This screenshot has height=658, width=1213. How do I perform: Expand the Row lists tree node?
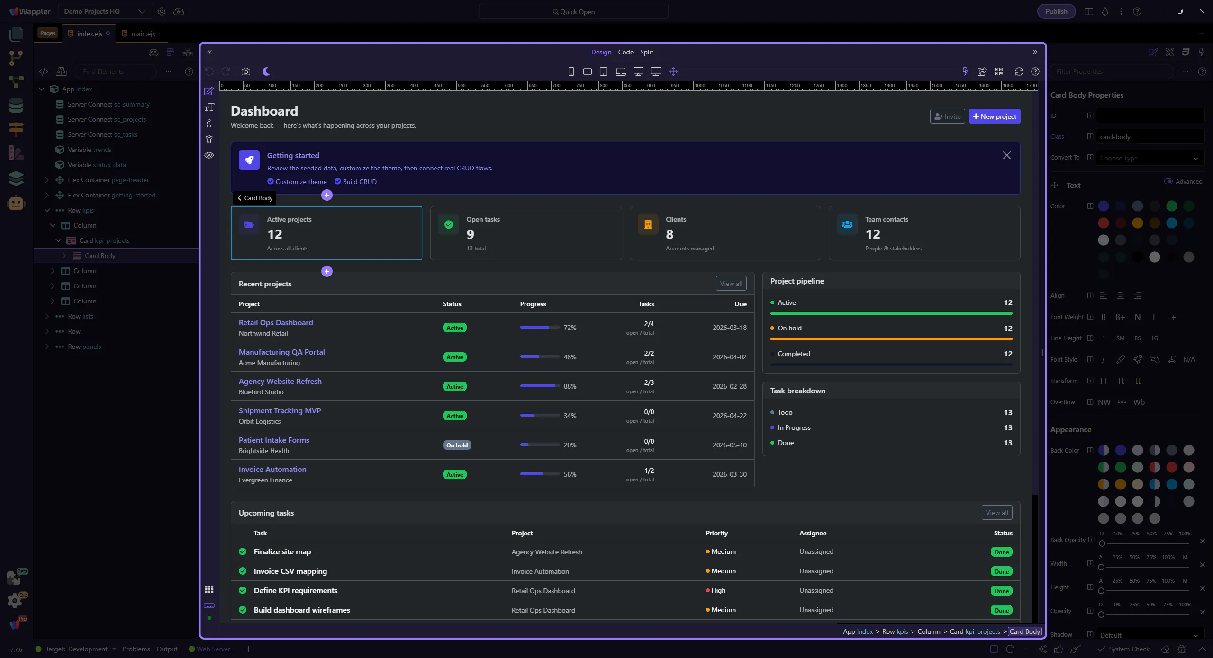point(47,316)
